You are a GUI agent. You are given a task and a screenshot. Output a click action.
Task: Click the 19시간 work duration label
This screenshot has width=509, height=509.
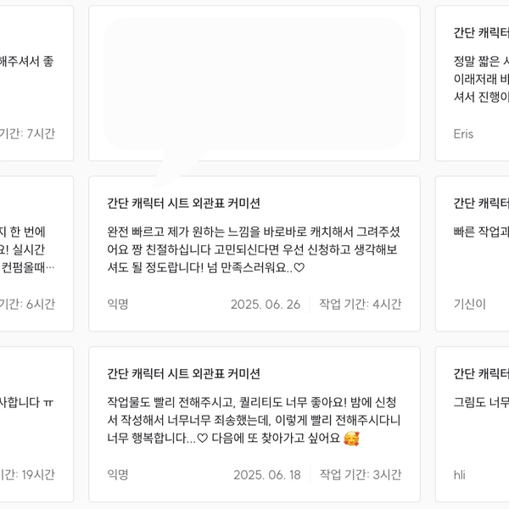point(28,474)
